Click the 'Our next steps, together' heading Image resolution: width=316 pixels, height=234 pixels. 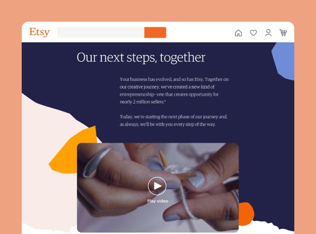pos(141,58)
